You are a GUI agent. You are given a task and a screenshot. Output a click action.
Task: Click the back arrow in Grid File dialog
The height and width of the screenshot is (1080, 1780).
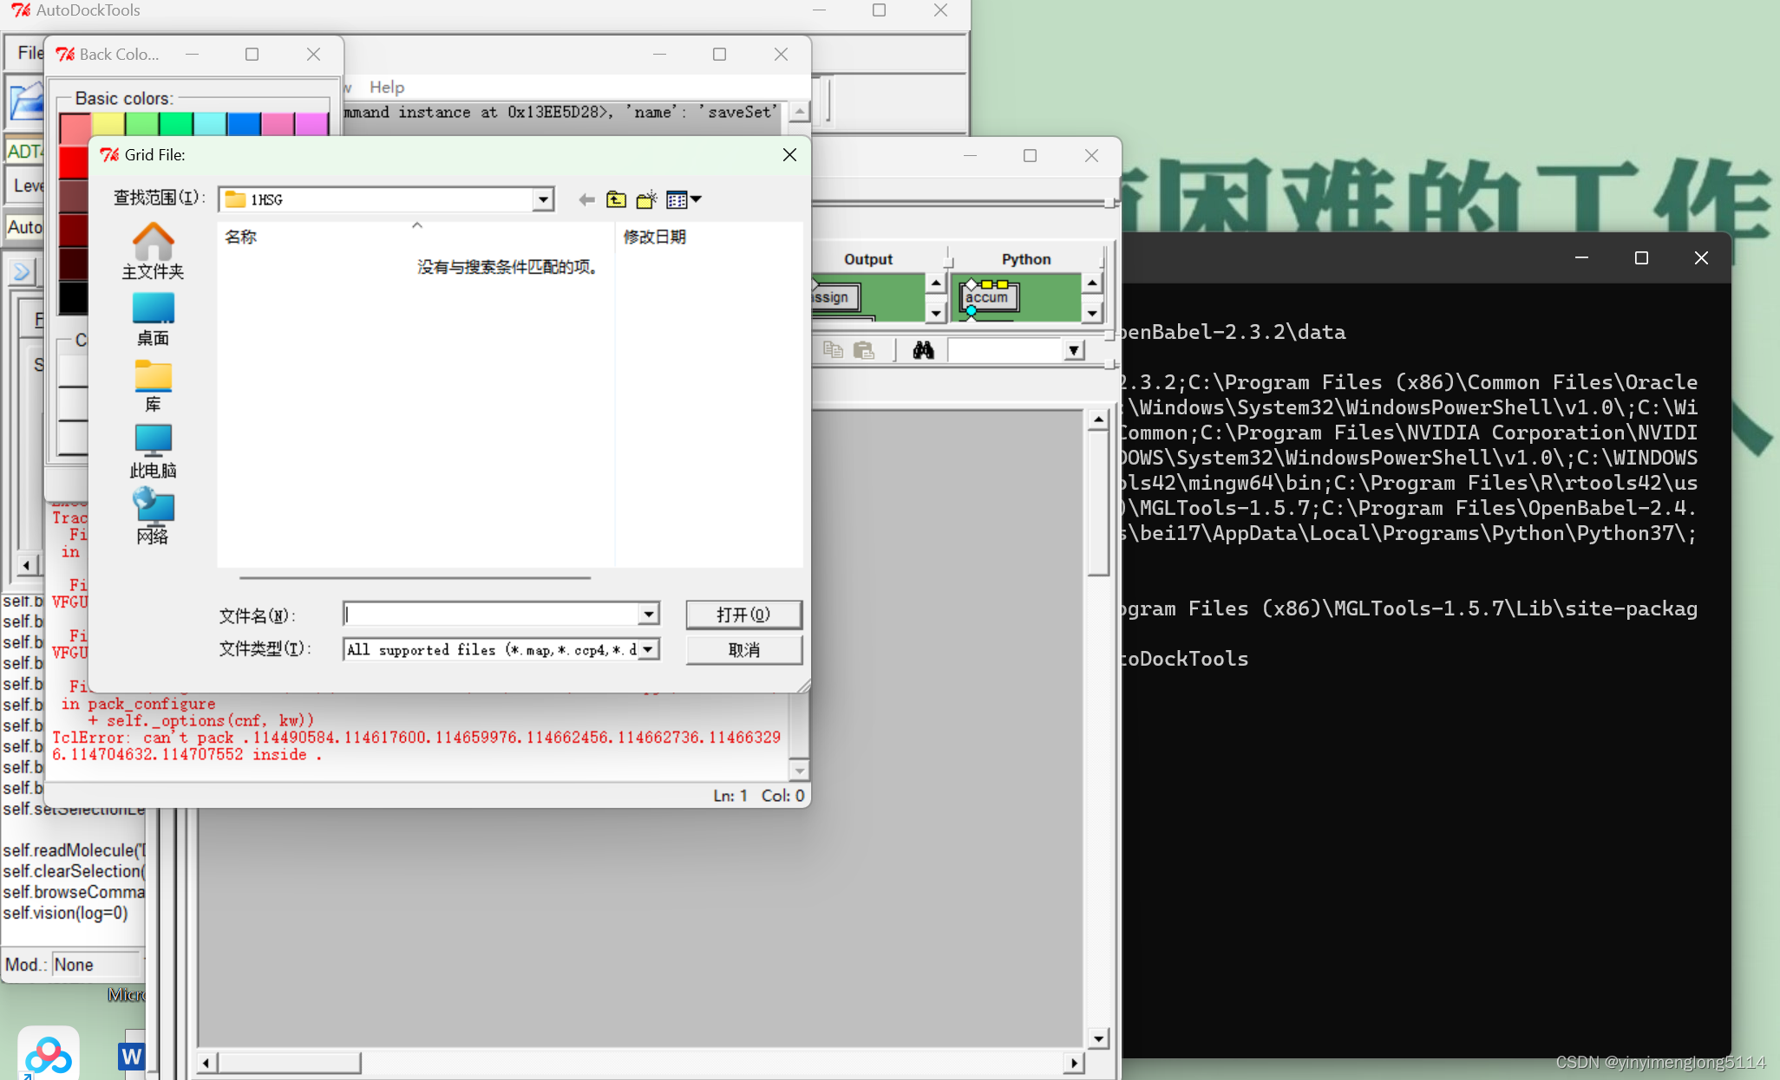586,200
